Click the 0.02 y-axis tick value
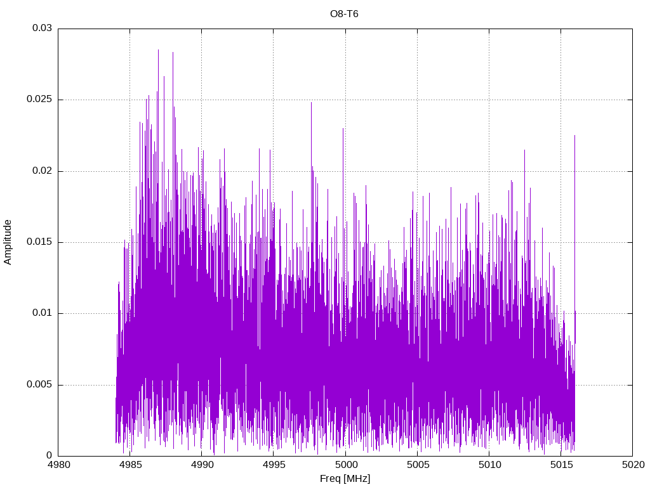Viewport: 650px width, 487px height. pyautogui.click(x=43, y=171)
